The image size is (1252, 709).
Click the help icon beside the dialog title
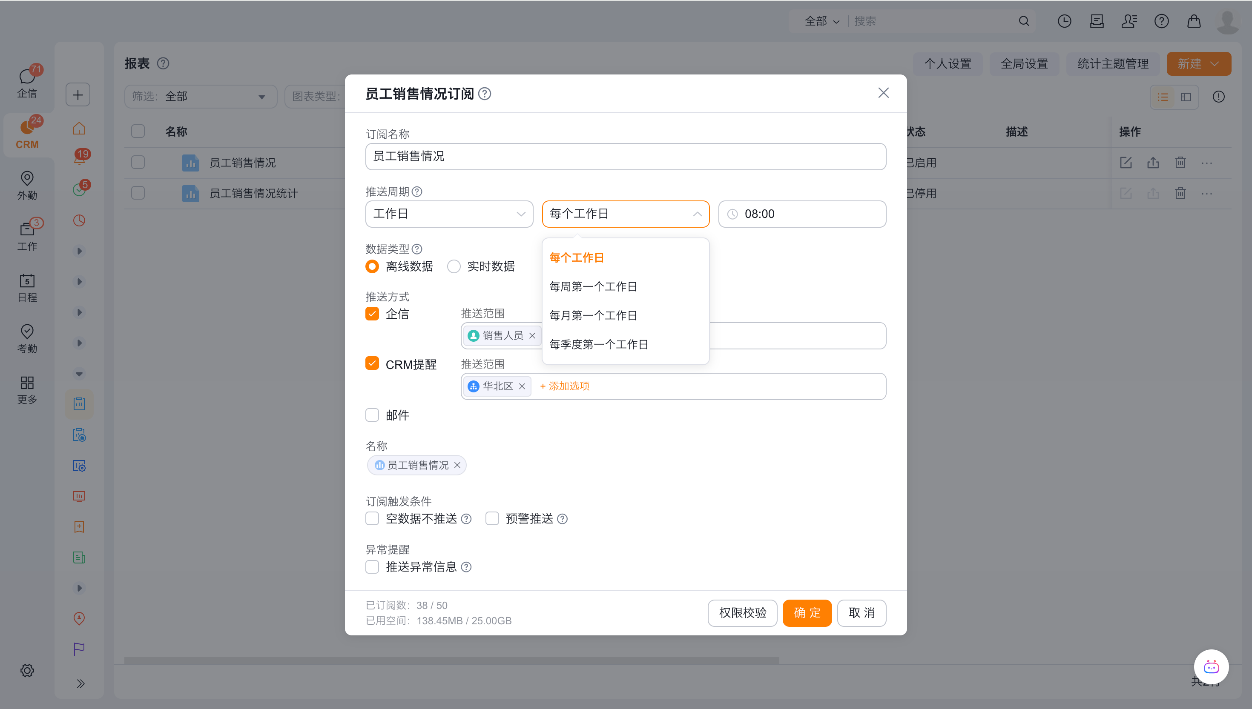tap(484, 94)
